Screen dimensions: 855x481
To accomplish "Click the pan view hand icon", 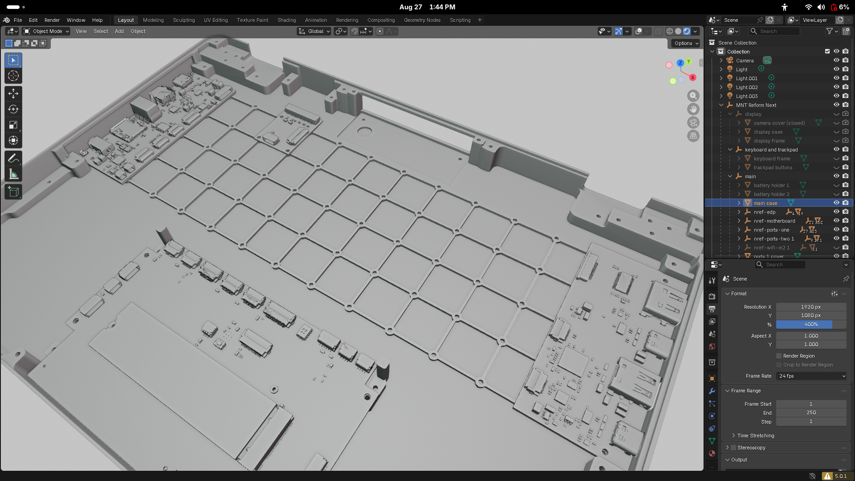I will point(693,109).
